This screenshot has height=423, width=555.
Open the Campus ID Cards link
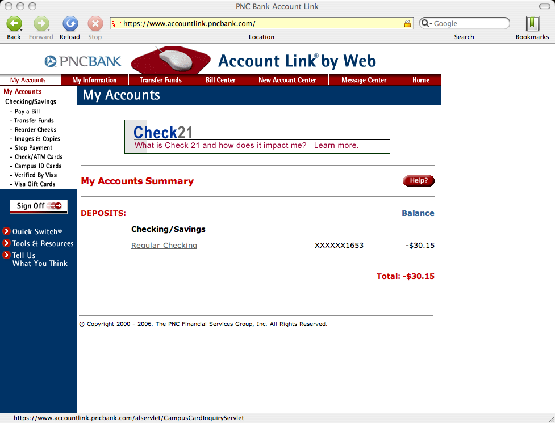point(38,166)
